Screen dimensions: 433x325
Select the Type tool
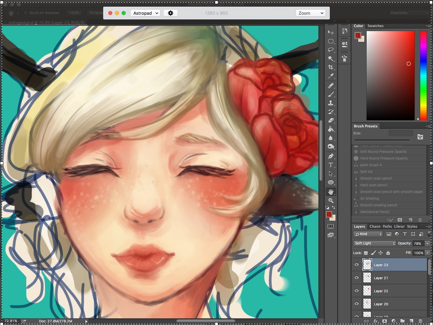[x=331, y=165]
